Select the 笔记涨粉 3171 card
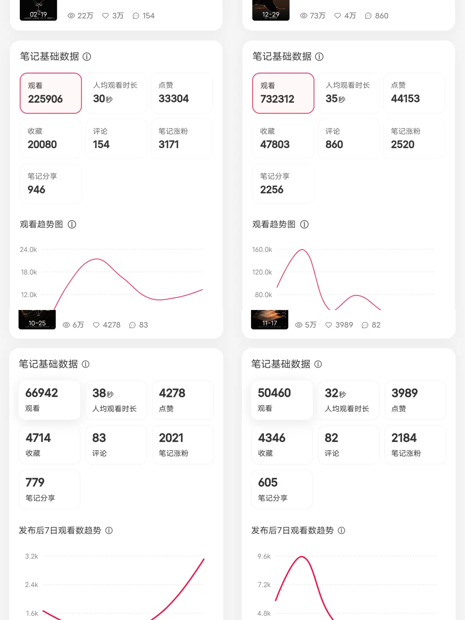This screenshot has height=620, width=465. (182, 139)
